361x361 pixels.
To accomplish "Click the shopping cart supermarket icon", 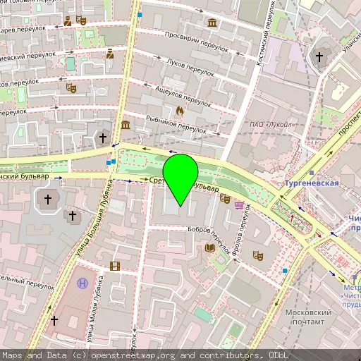I will click(x=239, y=205).
